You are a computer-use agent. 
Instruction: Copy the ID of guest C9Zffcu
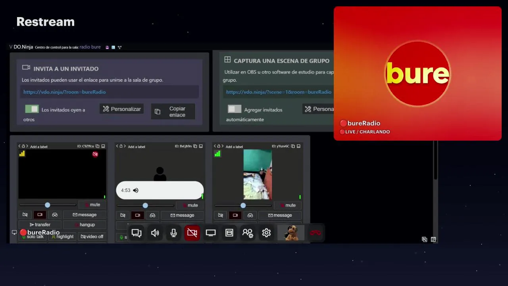click(x=98, y=146)
